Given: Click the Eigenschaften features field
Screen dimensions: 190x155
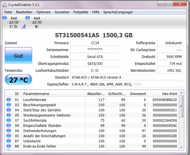Looking at the screenshot, I should coord(127,84).
